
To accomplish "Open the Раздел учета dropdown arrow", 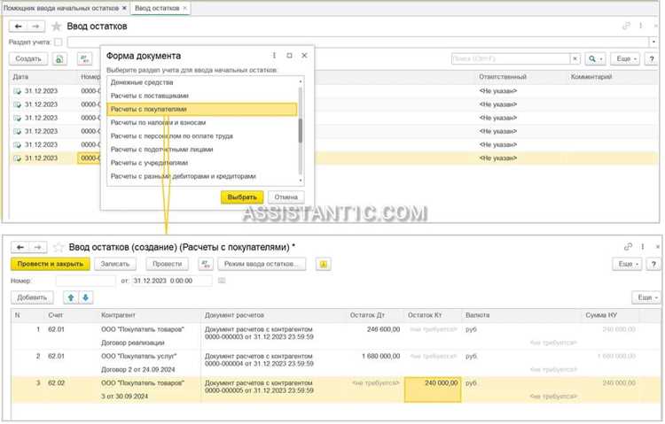I will point(653,42).
